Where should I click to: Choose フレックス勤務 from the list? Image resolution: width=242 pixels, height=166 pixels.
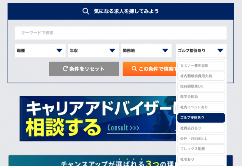point(201,149)
